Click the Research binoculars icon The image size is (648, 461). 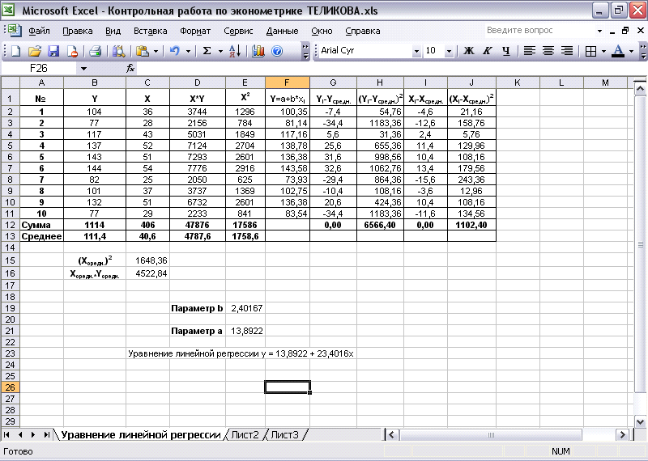pyautogui.click(x=118, y=51)
